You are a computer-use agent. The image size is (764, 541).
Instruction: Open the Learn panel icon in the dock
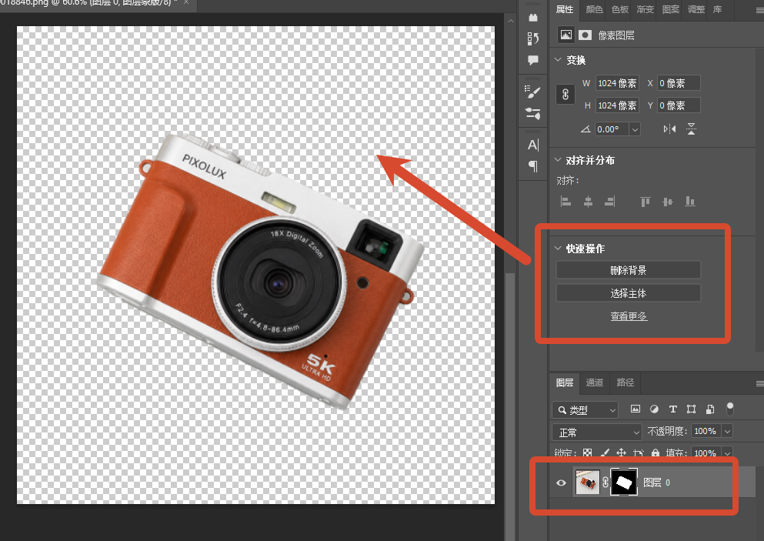pos(533,17)
